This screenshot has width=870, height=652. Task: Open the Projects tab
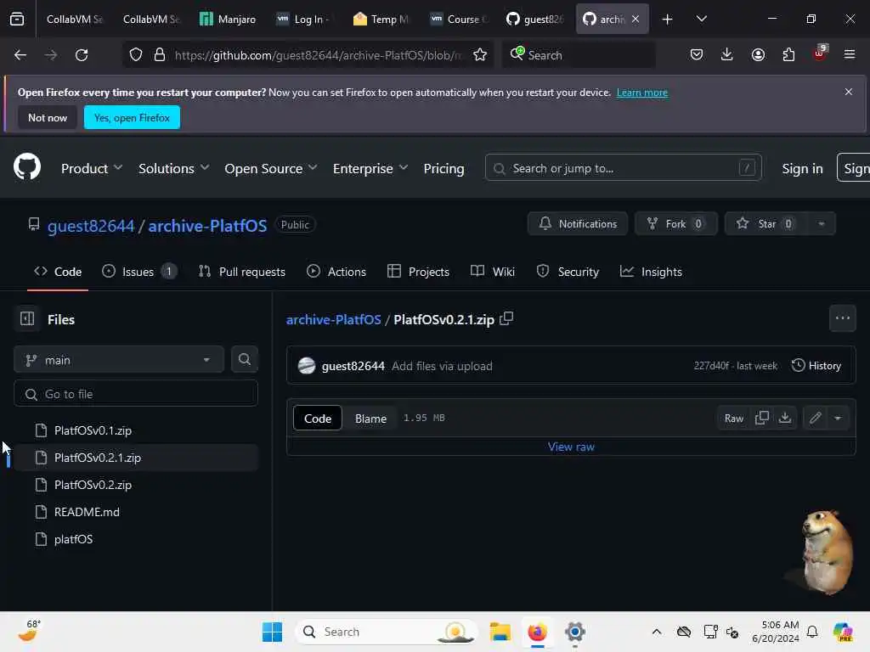(418, 272)
